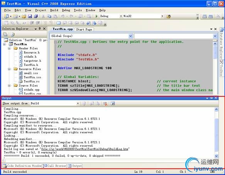Click the folder icon right of Win32 dropdown
225x175 pixels.
coord(169,16)
